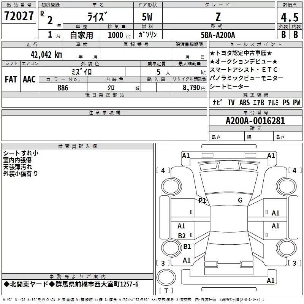Click the 事務局よりご案内 header

coord(78,276)
